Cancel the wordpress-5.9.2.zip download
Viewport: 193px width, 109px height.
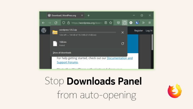coord(123,32)
